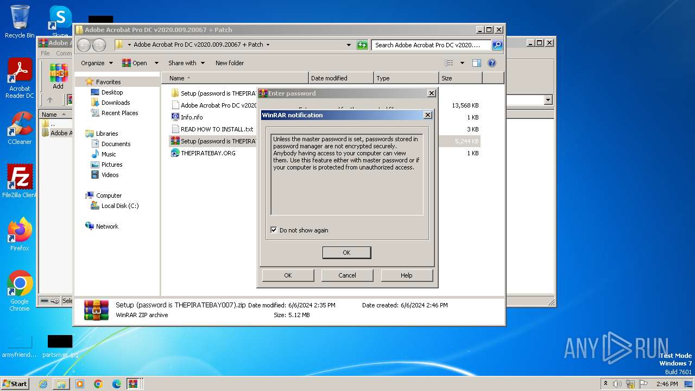The width and height of the screenshot is (695, 391).
Task: Click the volume tray icon
Action: (x=617, y=384)
